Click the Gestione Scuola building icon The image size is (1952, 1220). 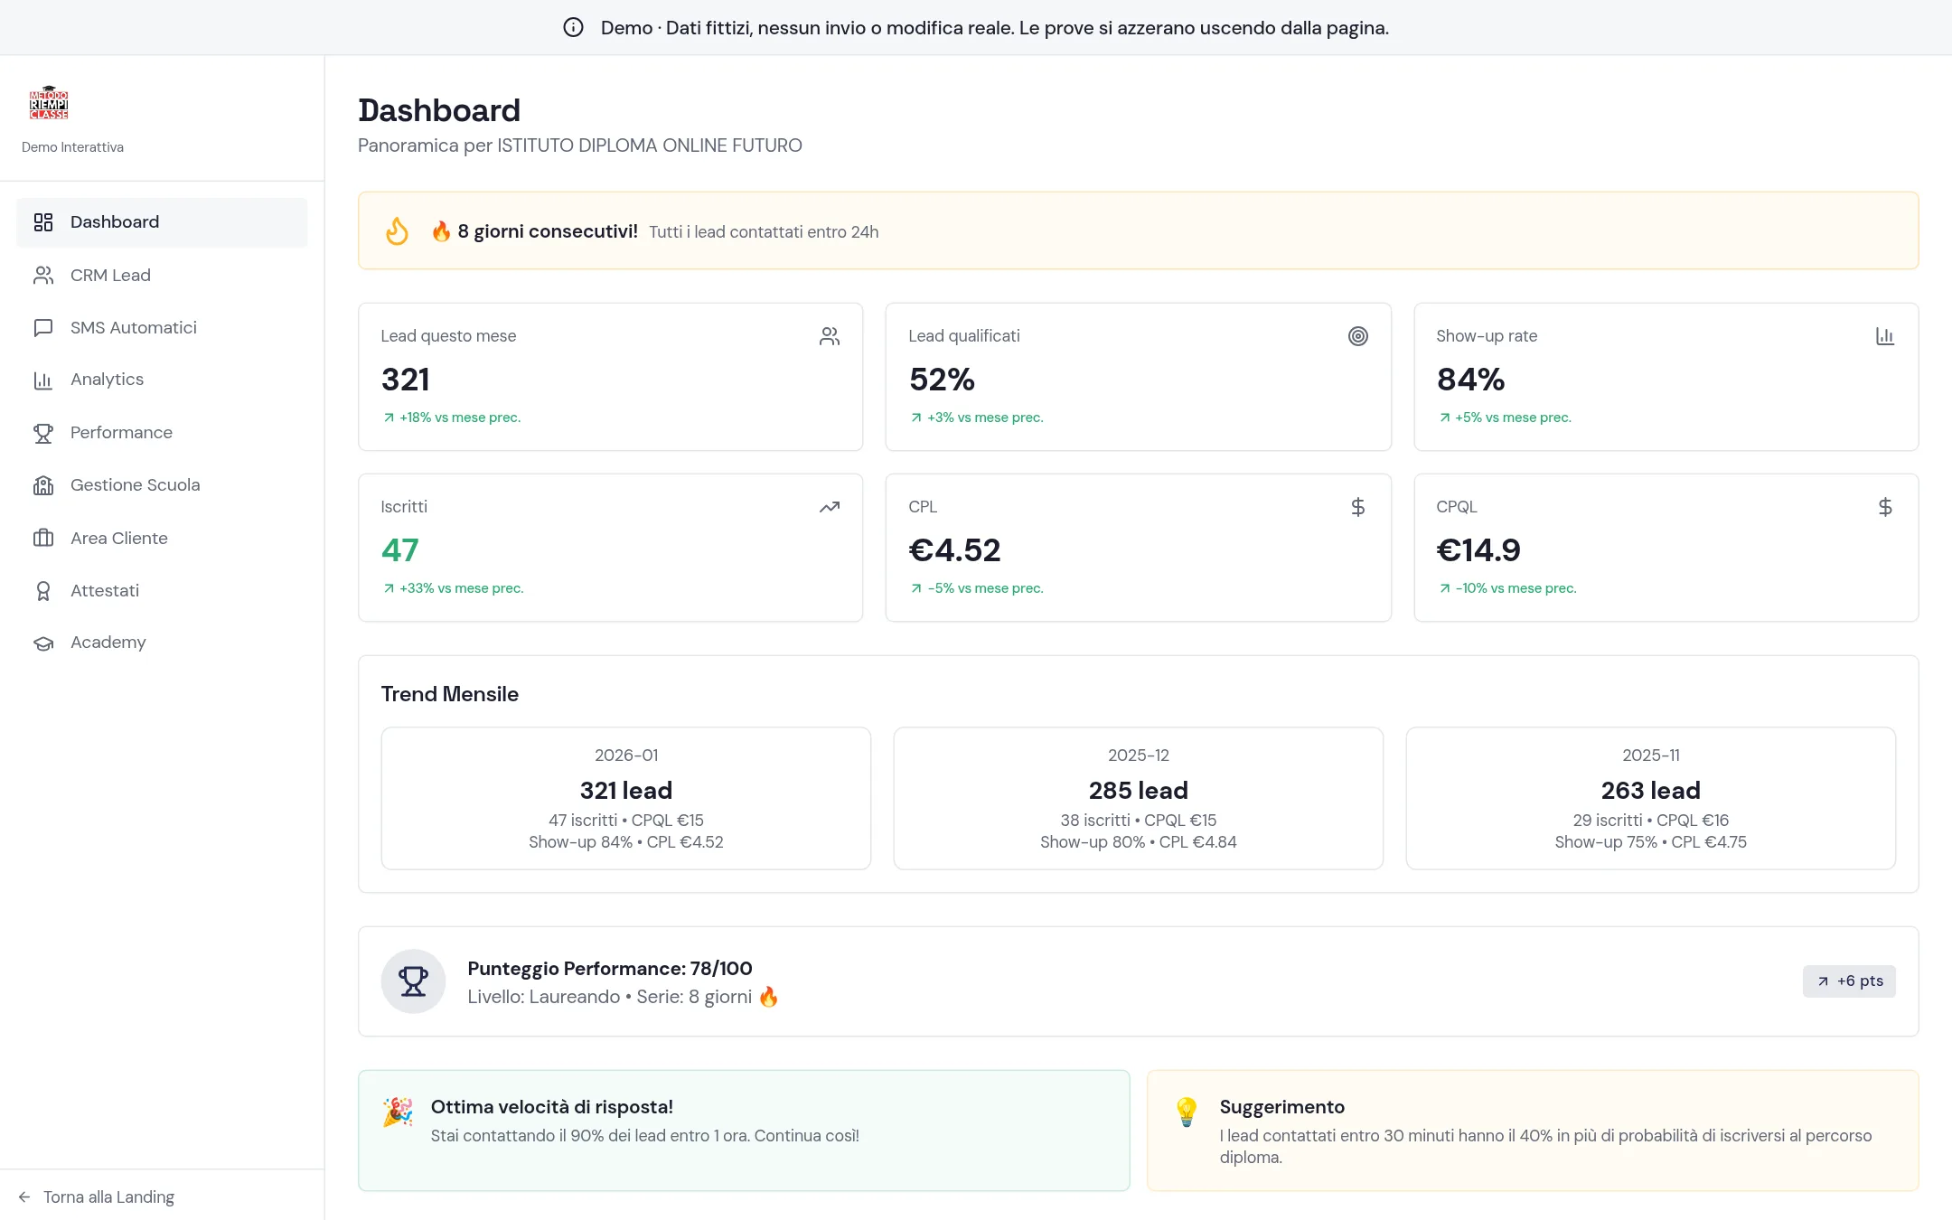pyautogui.click(x=43, y=486)
